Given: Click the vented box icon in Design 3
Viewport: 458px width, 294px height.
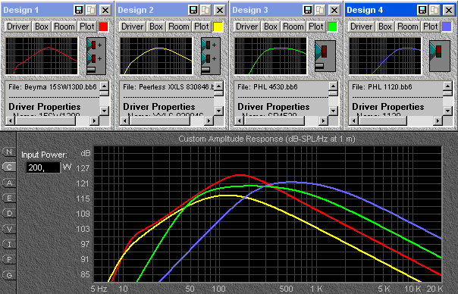Looking at the screenshot, I should pos(325,56).
